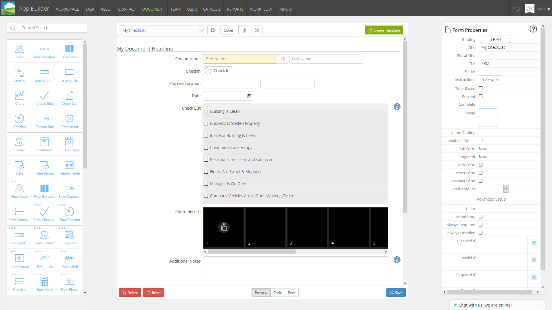Select the Flow Photo control
The width and height of the screenshot is (552, 310).
pyautogui.click(x=69, y=283)
